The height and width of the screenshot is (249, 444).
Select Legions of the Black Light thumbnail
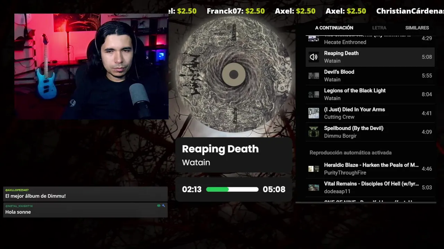[x=314, y=94]
